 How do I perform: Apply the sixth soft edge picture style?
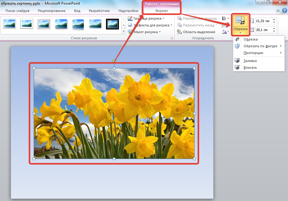(95, 24)
